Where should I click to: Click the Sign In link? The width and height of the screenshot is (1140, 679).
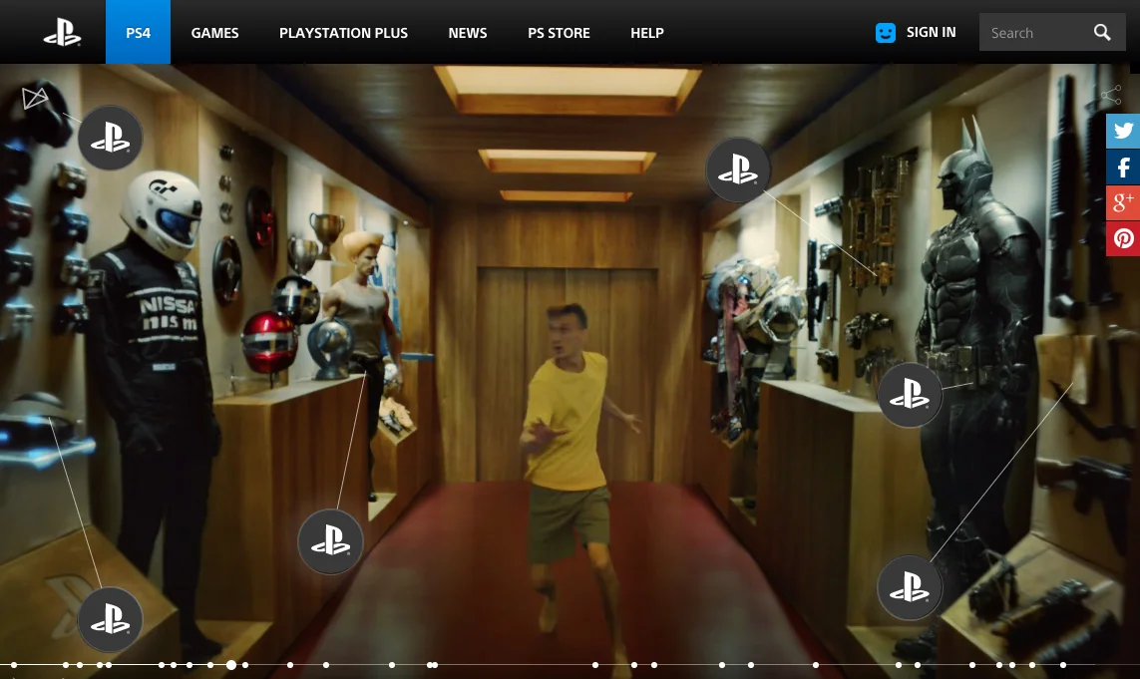pyautogui.click(x=931, y=32)
